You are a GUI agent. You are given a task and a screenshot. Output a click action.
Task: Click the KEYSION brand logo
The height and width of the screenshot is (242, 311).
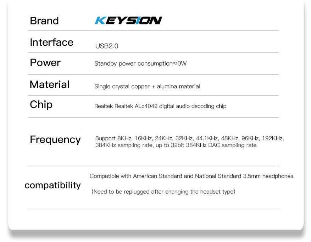[x=128, y=21]
